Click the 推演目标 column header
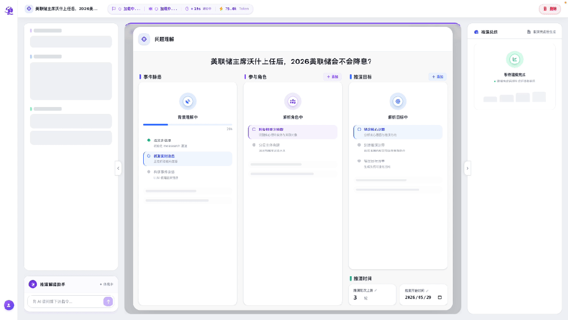The height and width of the screenshot is (320, 568). (362, 77)
